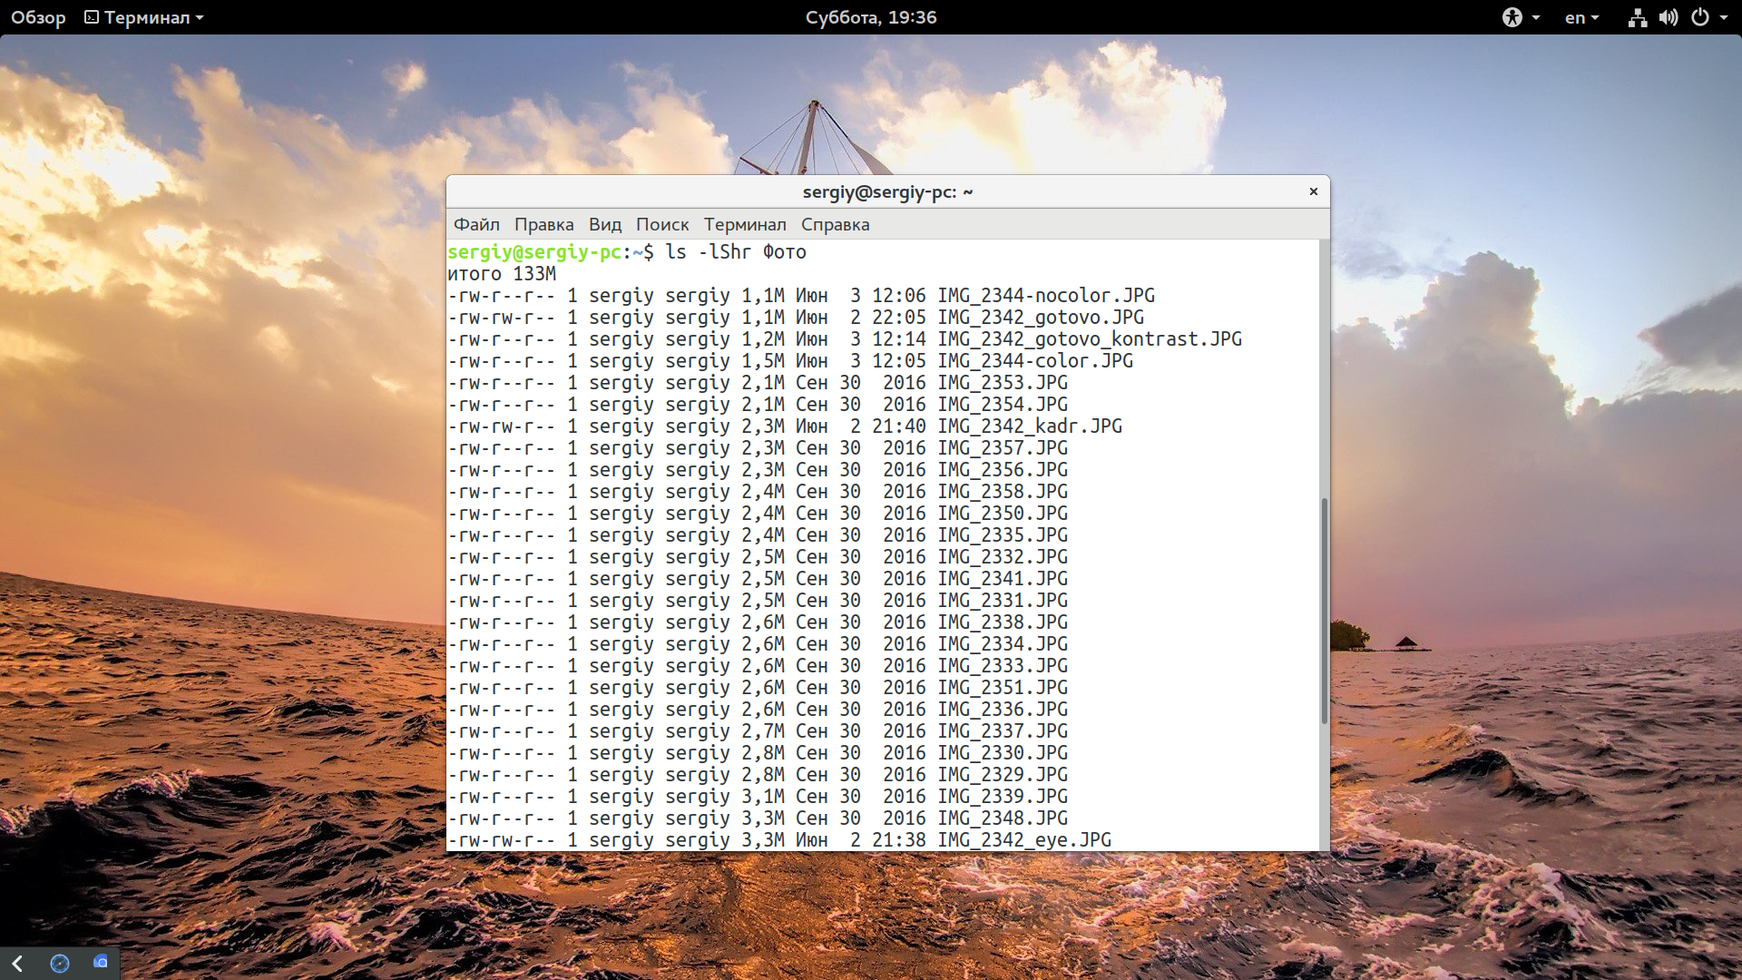Screen dimensions: 1742x980
Task: Open the Правка menu
Action: pyautogui.click(x=543, y=224)
